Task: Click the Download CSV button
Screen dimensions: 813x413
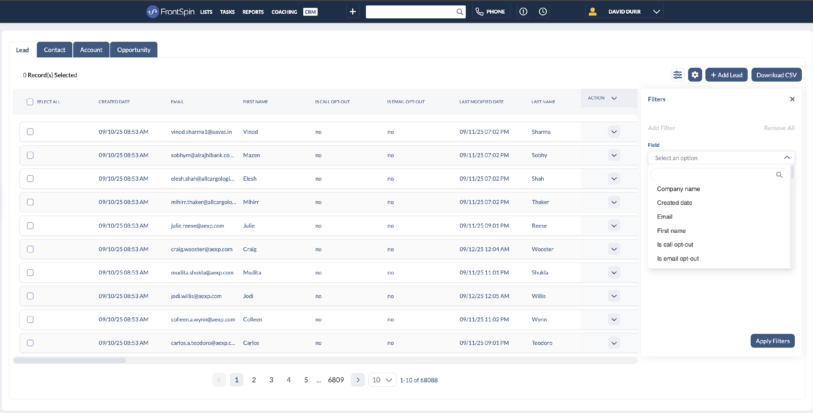Action: (776, 75)
